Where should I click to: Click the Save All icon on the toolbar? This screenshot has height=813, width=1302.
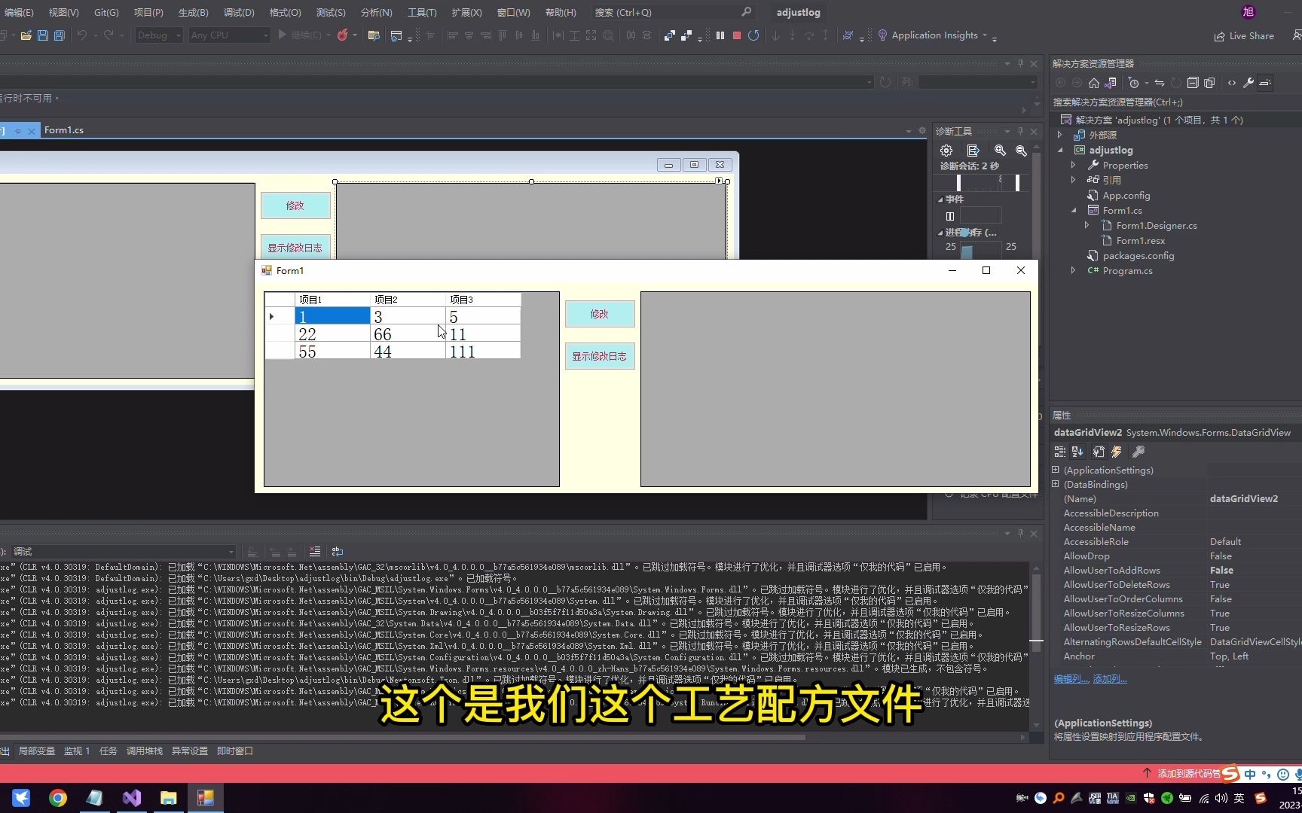click(x=59, y=35)
